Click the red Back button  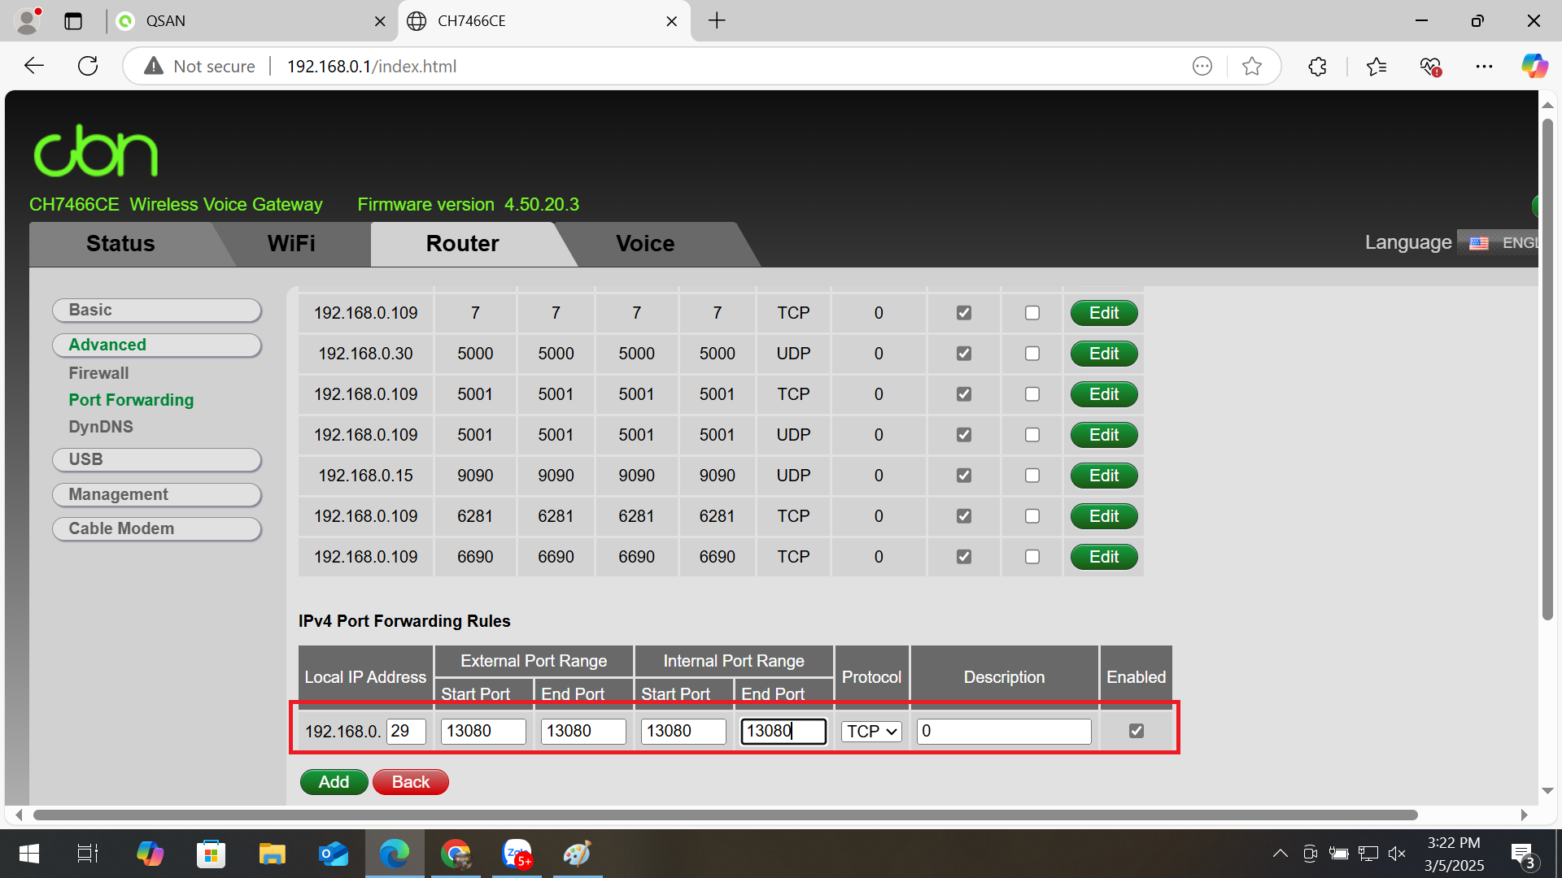[410, 782]
